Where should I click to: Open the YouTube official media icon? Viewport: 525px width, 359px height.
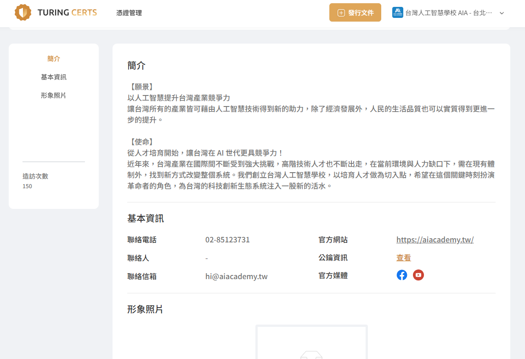tap(418, 275)
